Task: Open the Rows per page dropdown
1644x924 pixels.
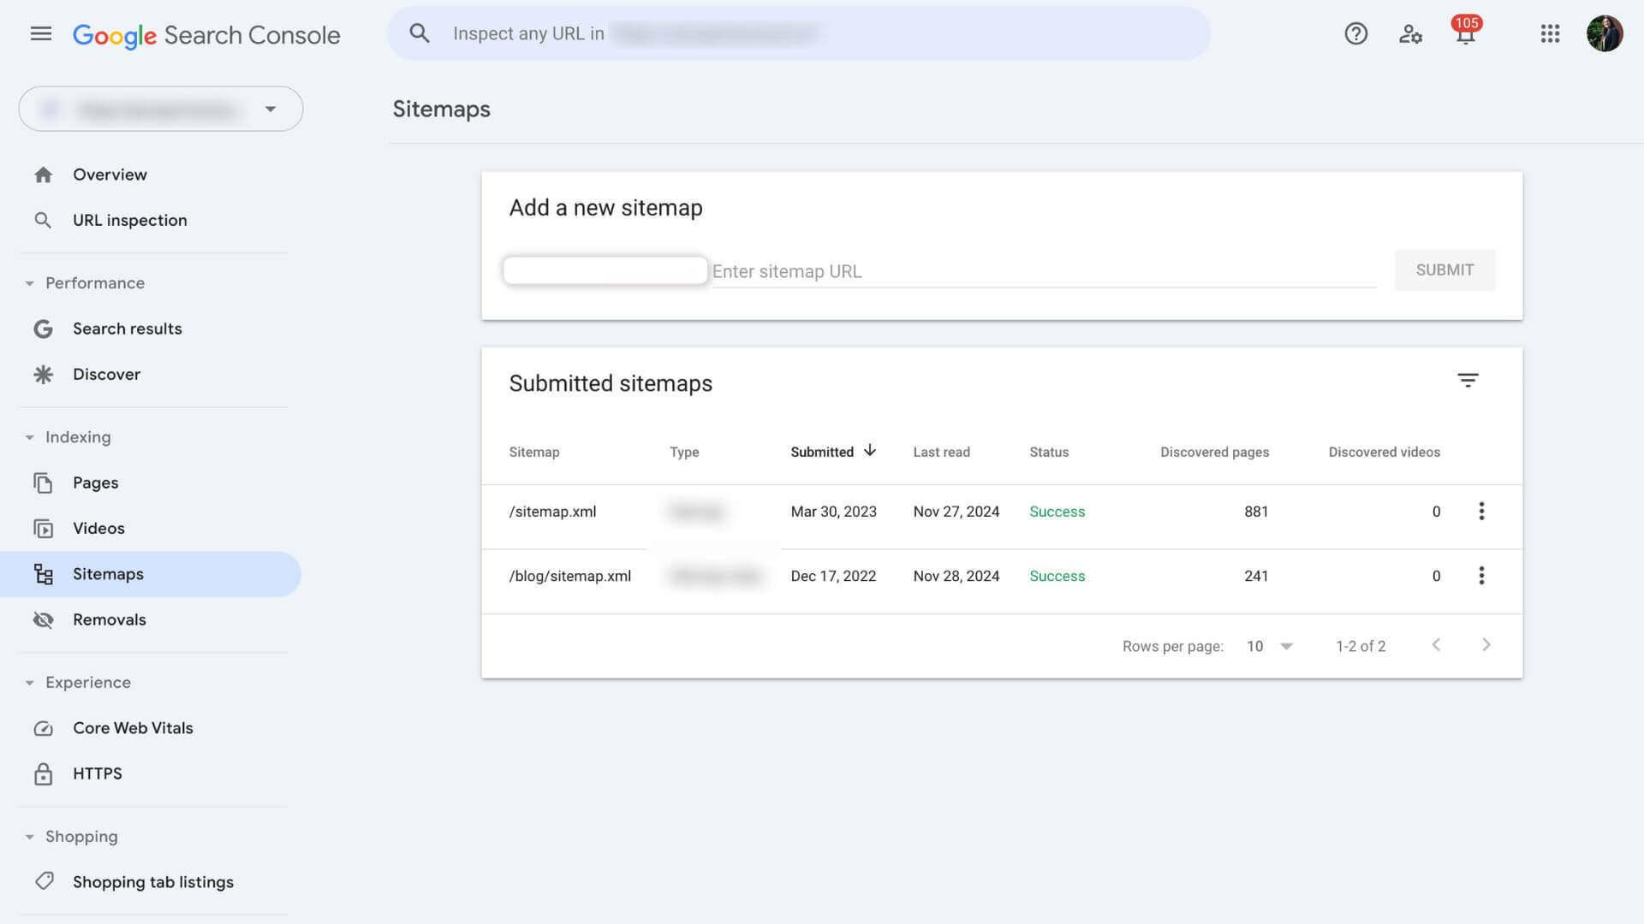Action: [x=1268, y=646]
